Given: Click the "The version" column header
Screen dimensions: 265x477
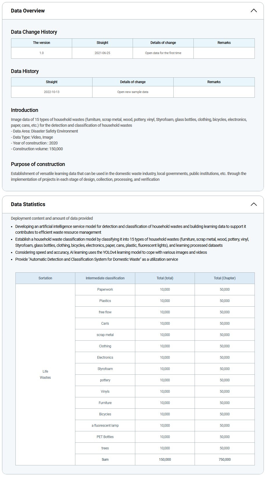Looking at the screenshot, I should pos(42,43).
